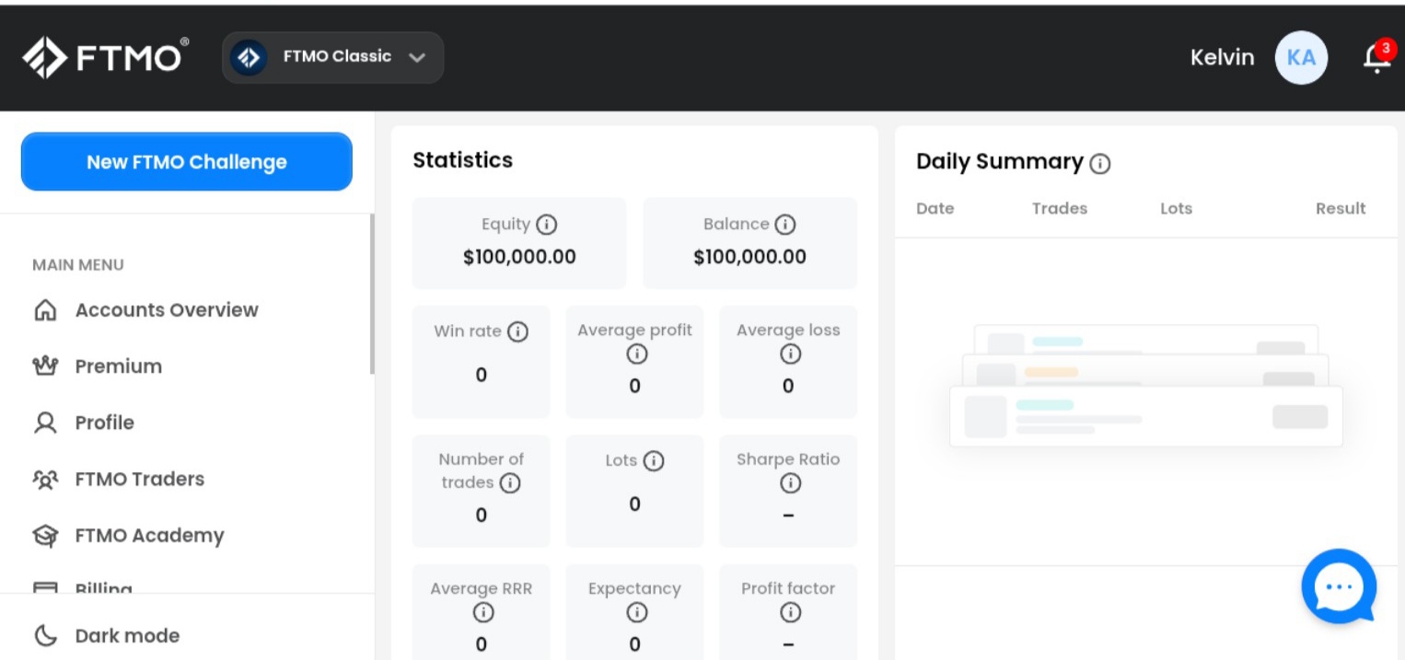The image size is (1405, 660).
Task: Click the FTMO logo in header
Action: click(106, 57)
